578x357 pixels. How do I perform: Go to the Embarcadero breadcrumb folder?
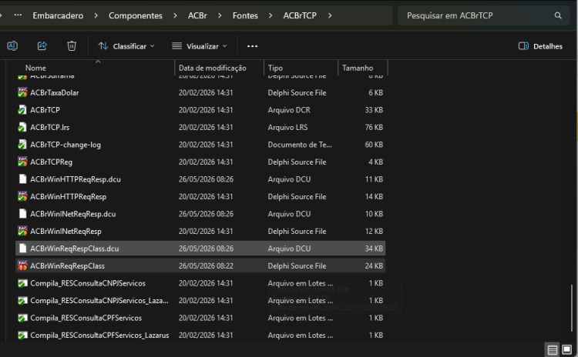tap(58, 15)
